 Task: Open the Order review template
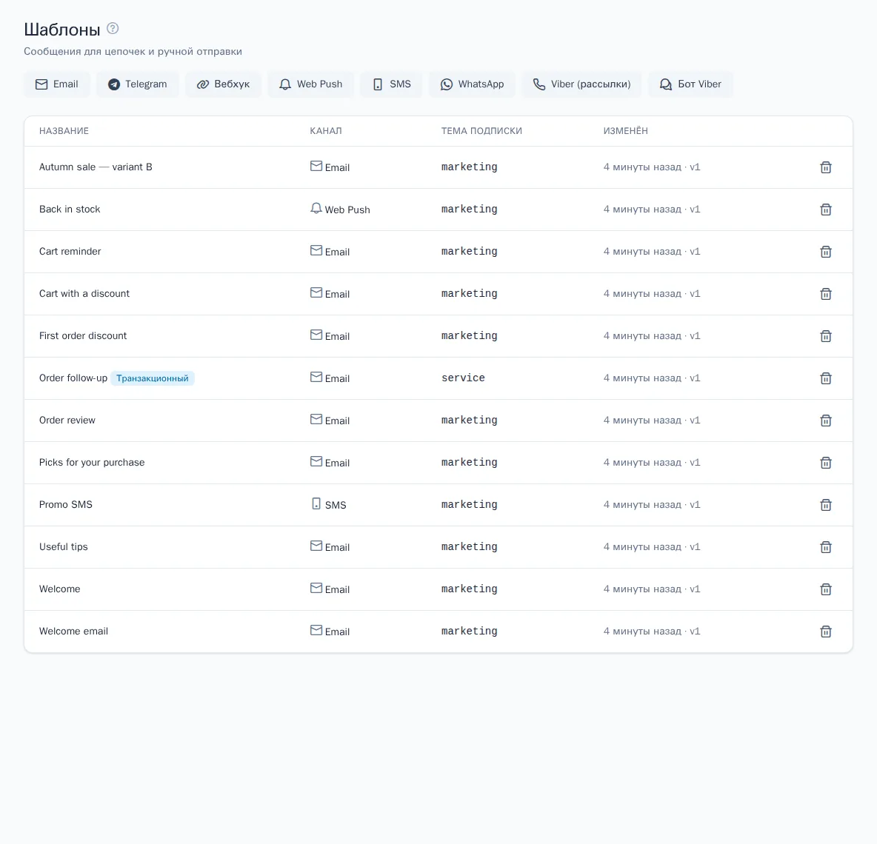[67, 421]
